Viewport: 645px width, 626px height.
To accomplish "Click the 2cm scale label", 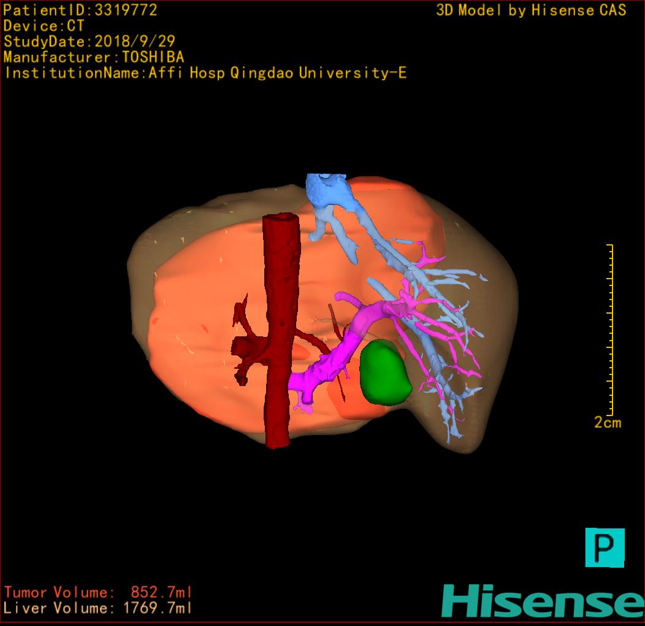I will tap(607, 422).
